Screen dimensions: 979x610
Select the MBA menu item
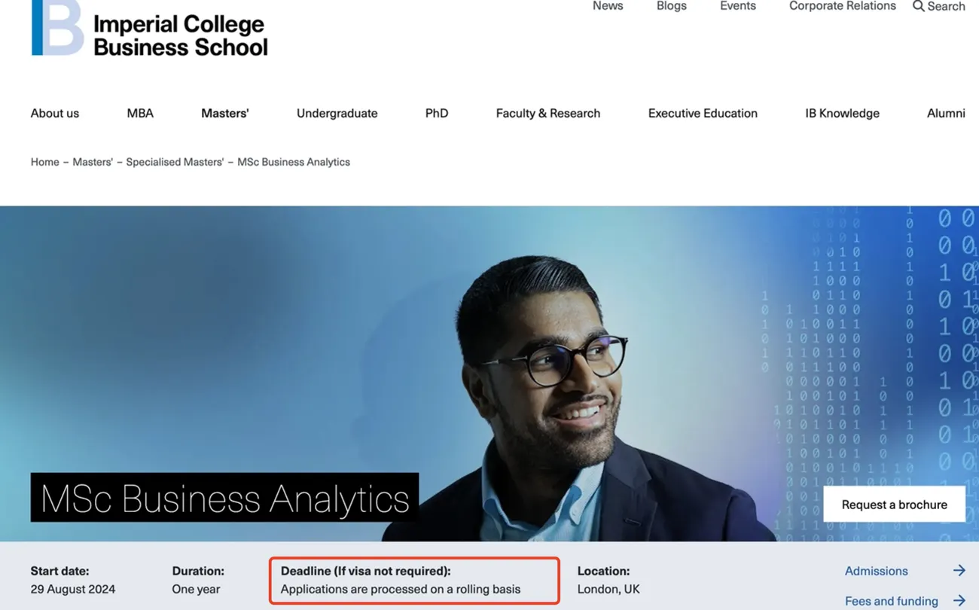(x=140, y=113)
